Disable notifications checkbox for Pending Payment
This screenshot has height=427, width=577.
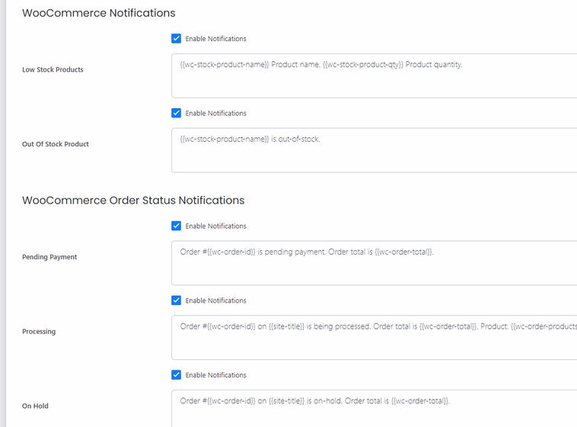click(177, 226)
